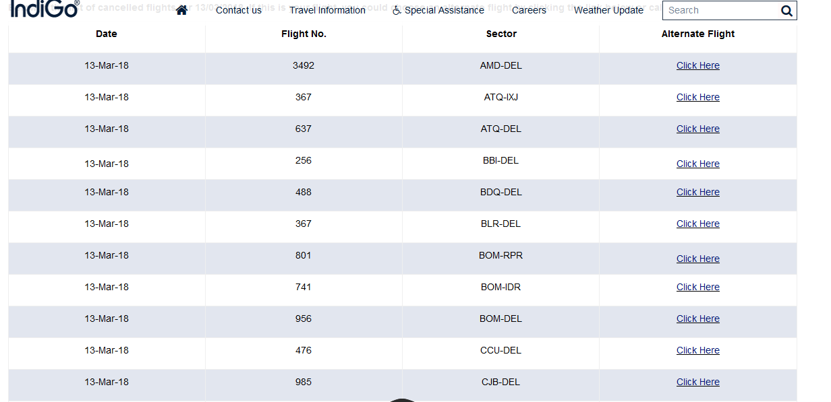Click alternate flight link for BOM-DEL
Image resolution: width=831 pixels, height=402 pixels.
tap(697, 319)
